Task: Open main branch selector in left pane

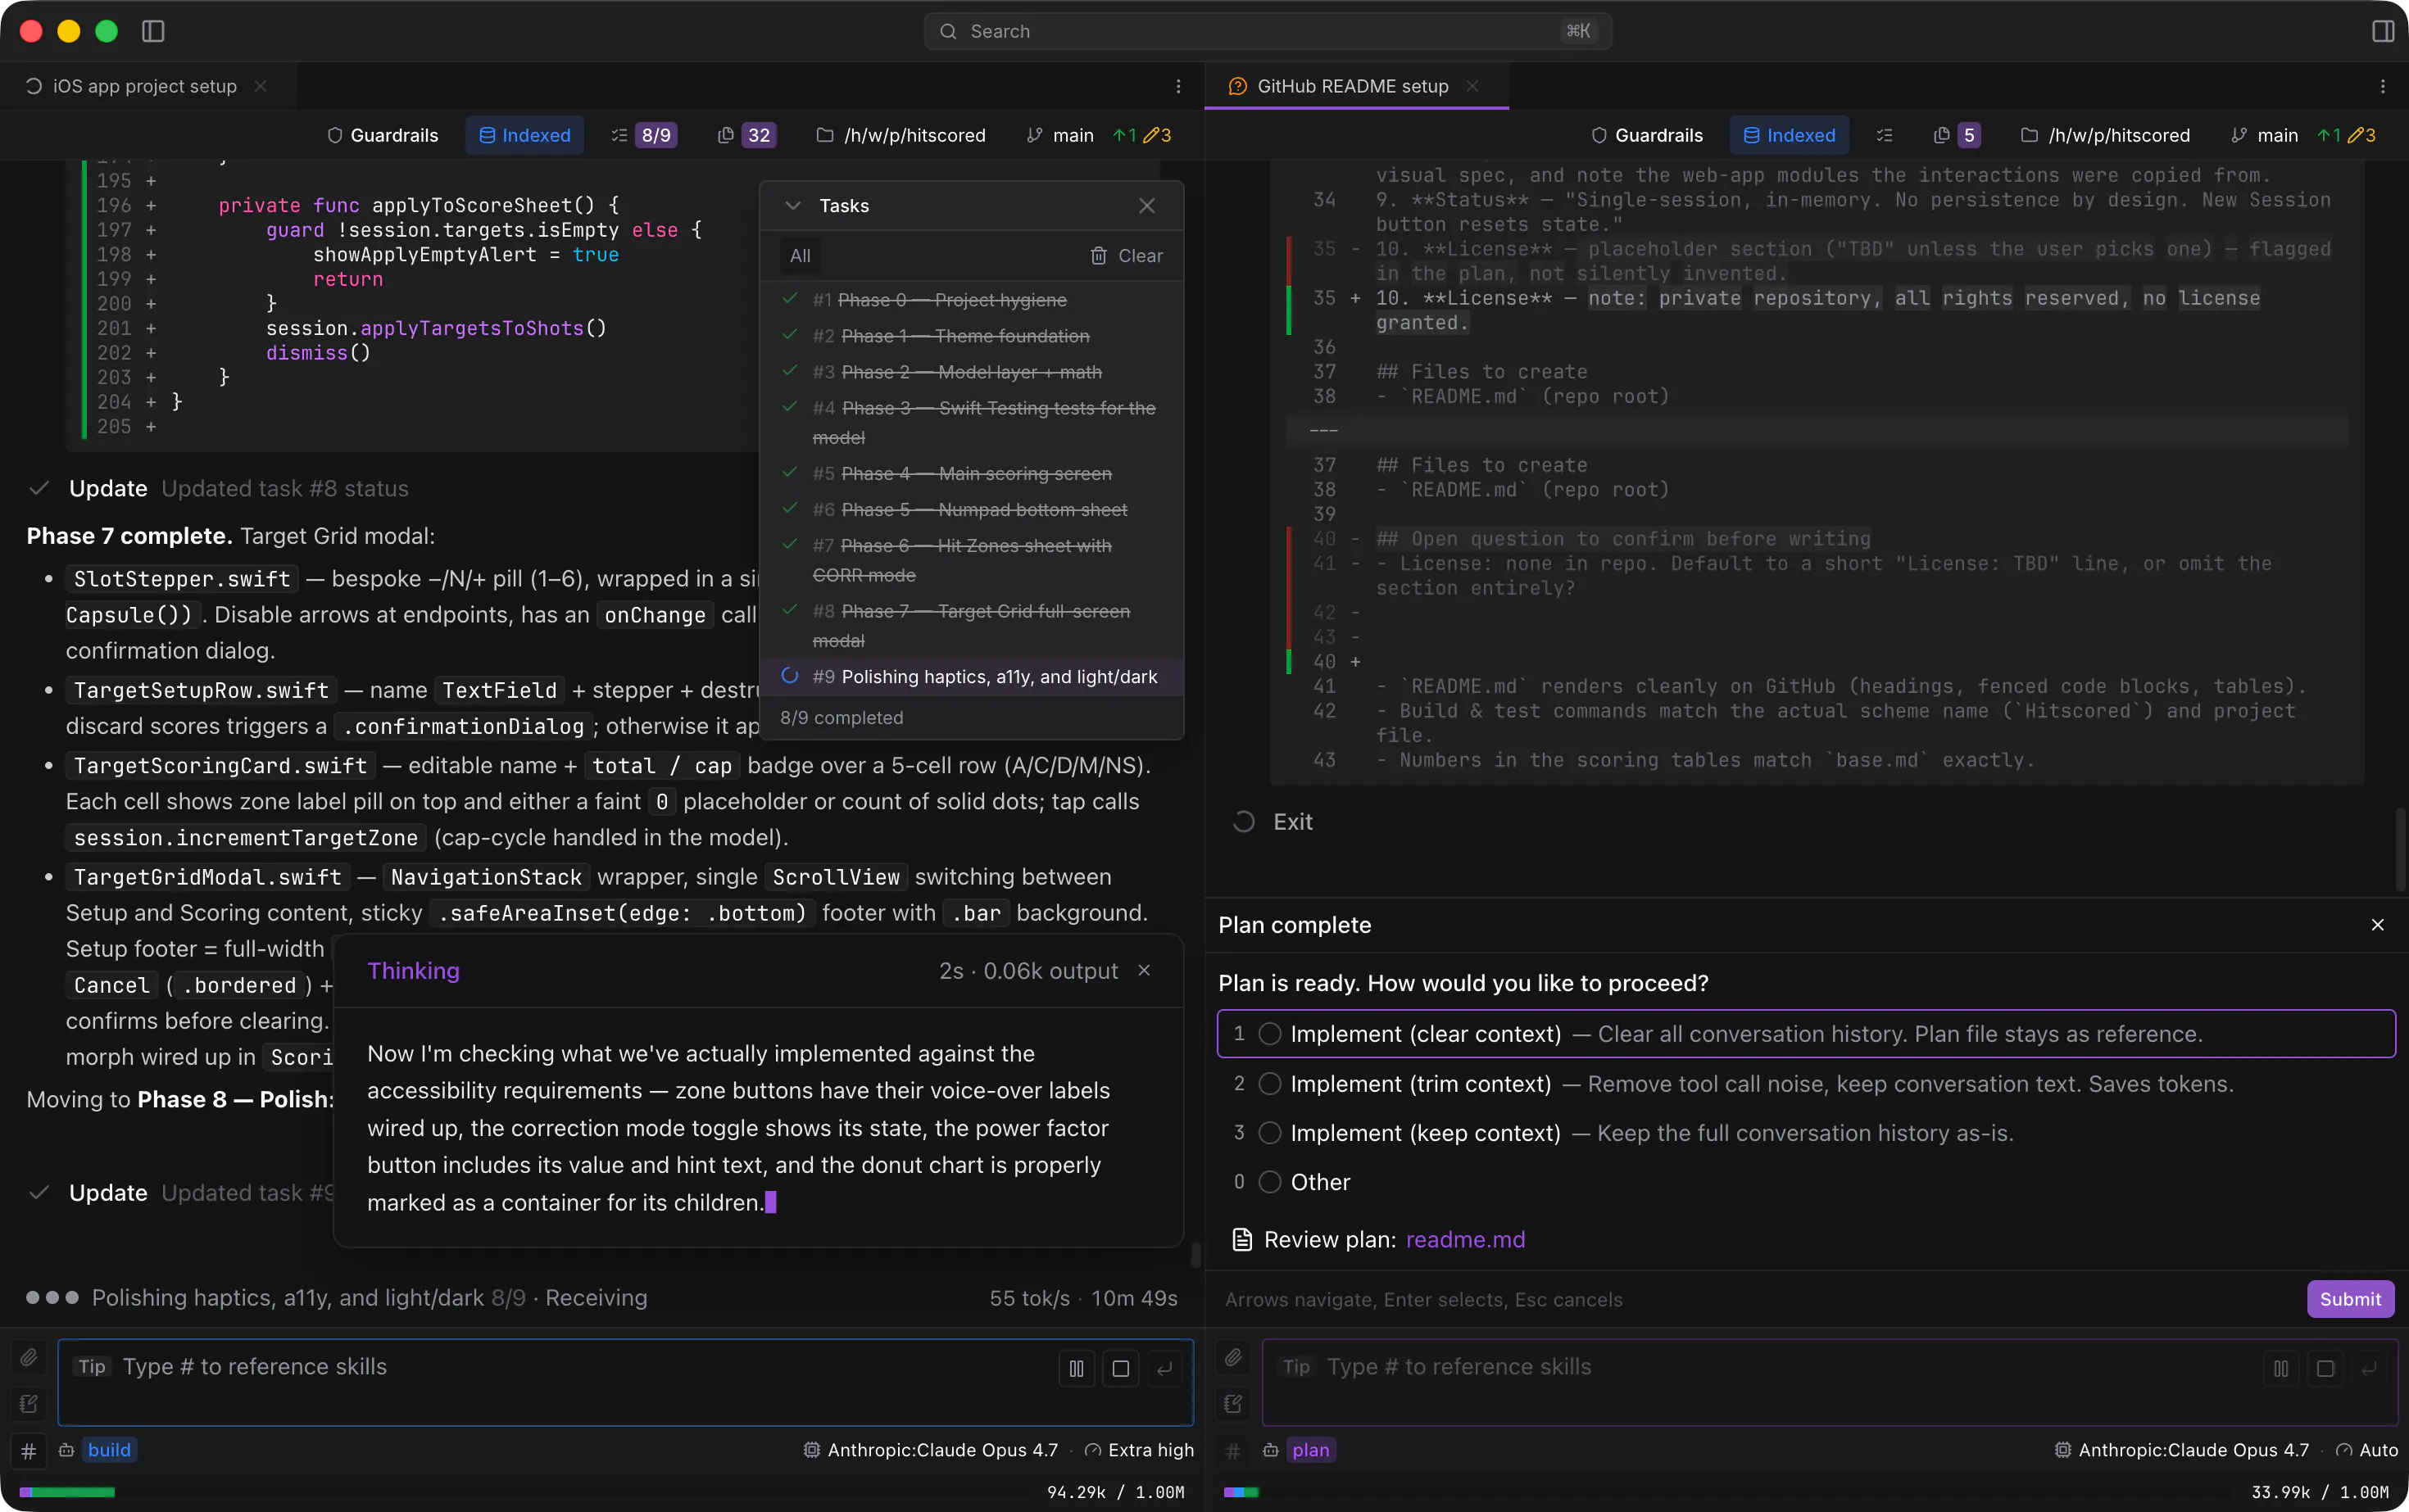Action: [1060, 135]
